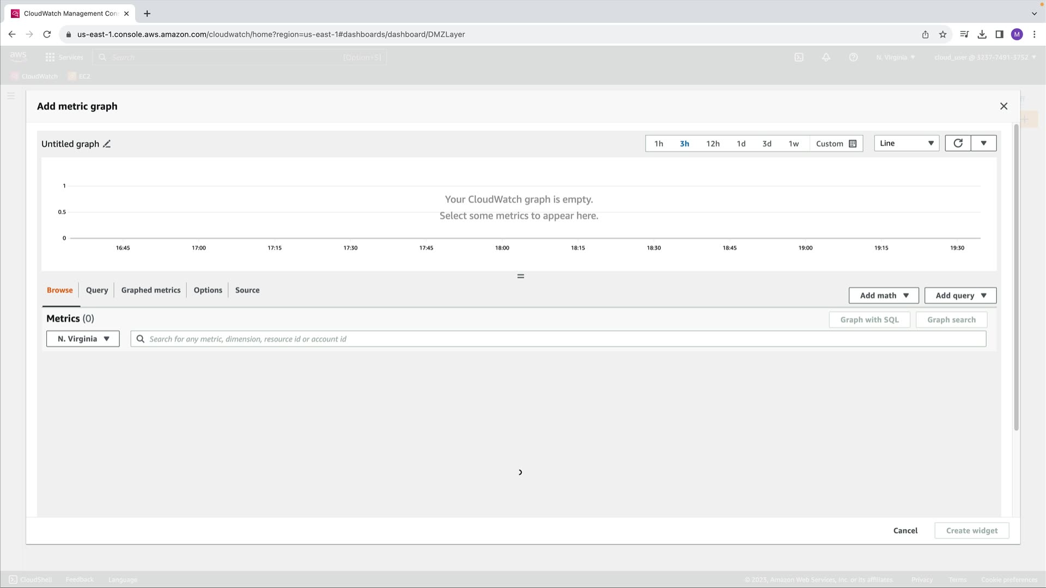The width and height of the screenshot is (1046, 588).
Task: Switch to the Graphed metrics tab
Action: click(150, 290)
